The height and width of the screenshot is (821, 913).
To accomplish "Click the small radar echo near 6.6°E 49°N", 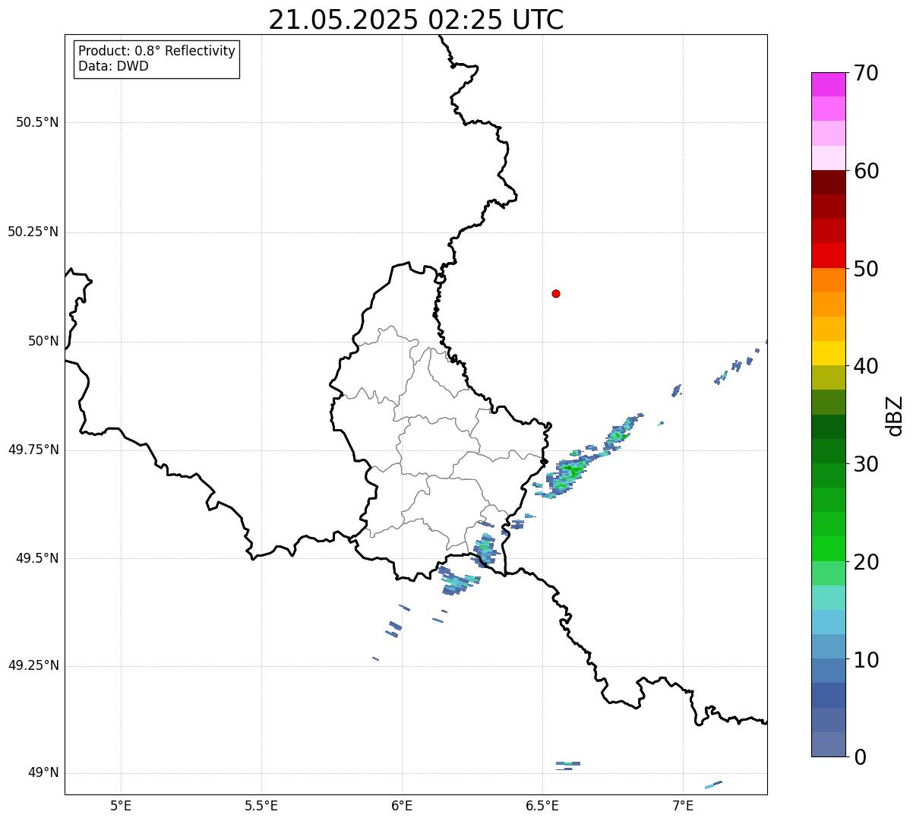I will pos(567,764).
